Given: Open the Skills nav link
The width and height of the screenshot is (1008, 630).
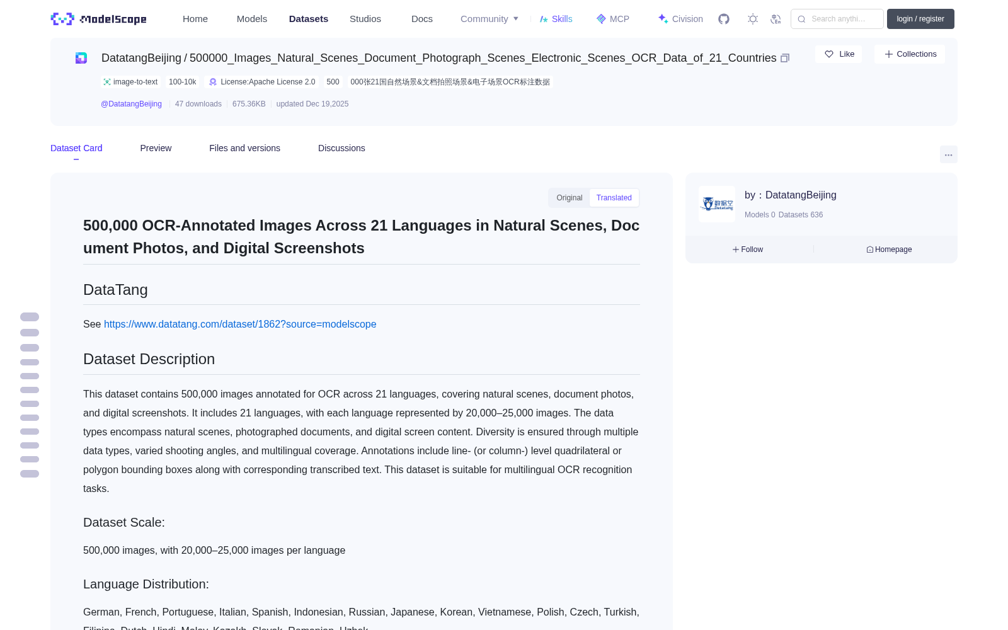Looking at the screenshot, I should tap(556, 19).
